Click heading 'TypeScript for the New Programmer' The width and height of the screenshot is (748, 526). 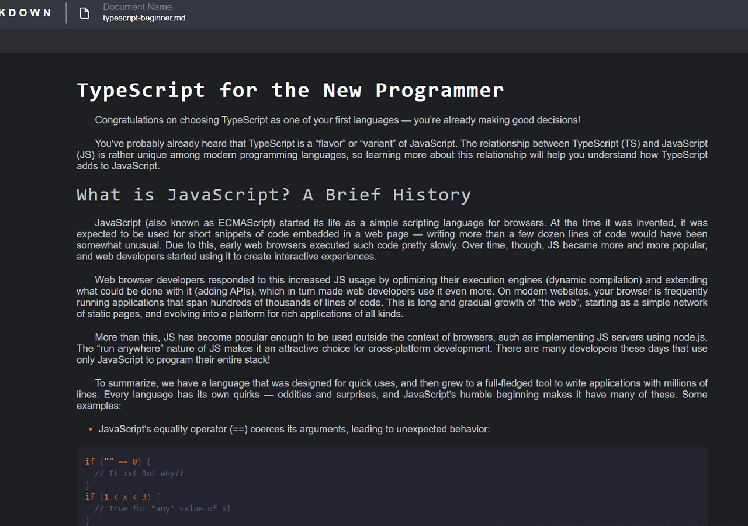point(290,90)
